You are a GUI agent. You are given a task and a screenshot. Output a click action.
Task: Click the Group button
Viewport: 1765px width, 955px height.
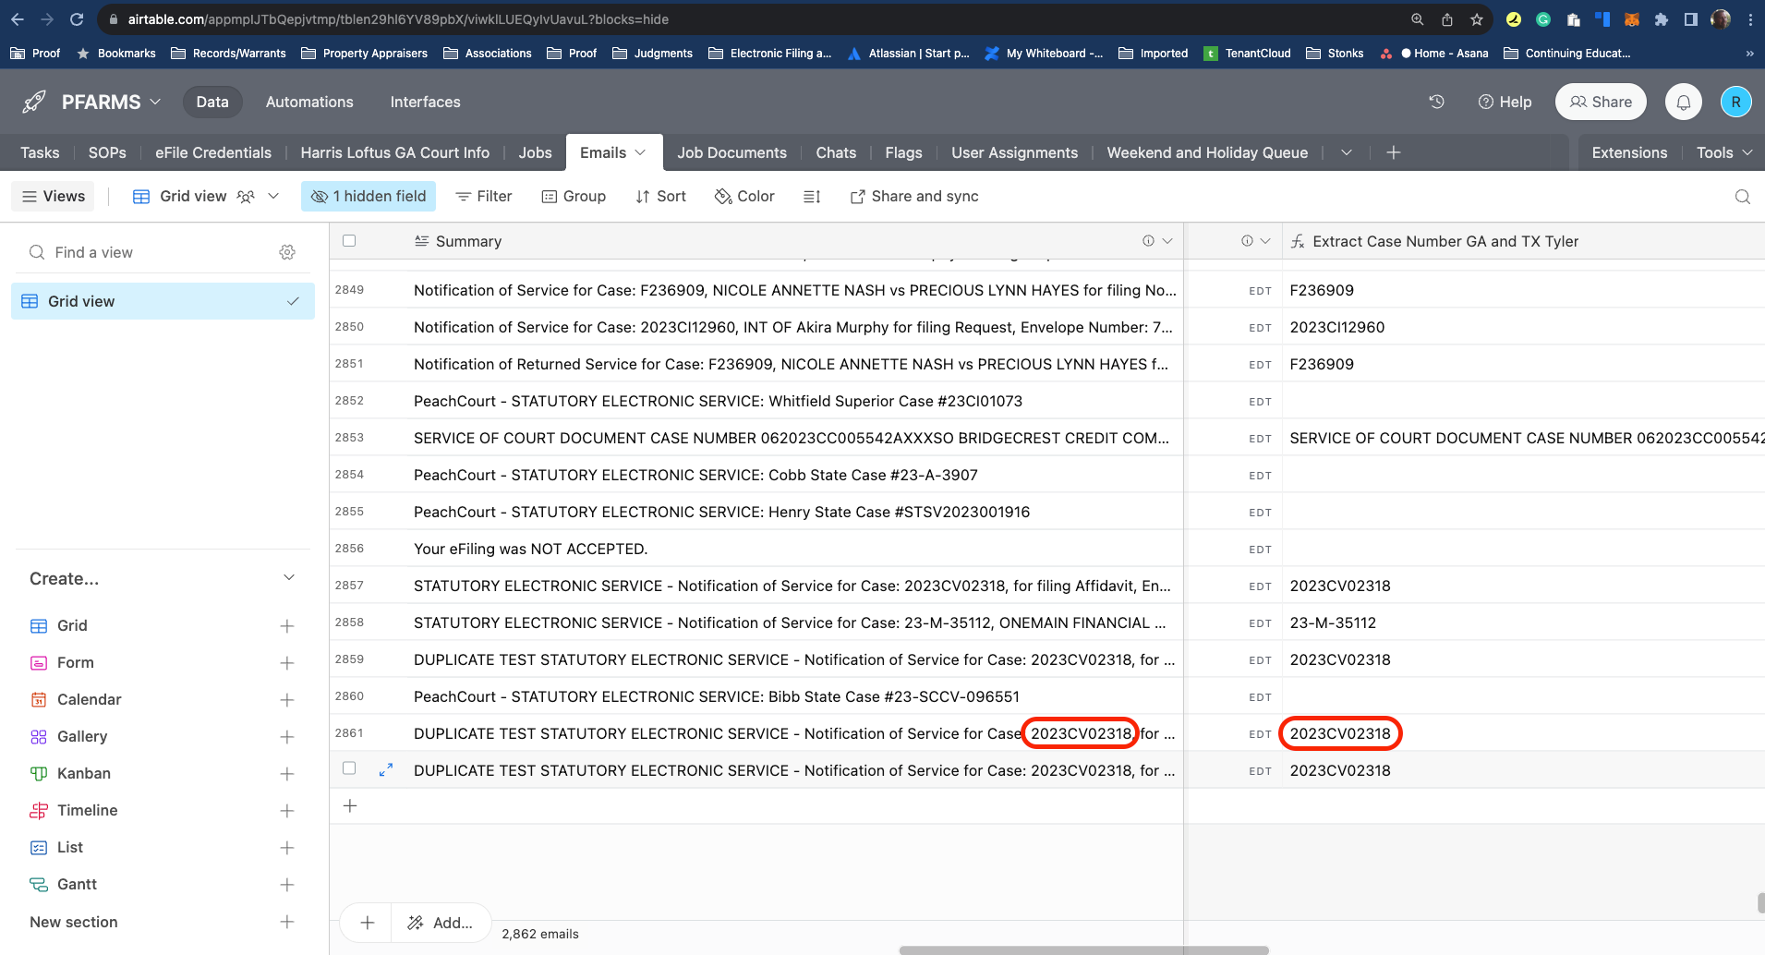click(x=574, y=197)
